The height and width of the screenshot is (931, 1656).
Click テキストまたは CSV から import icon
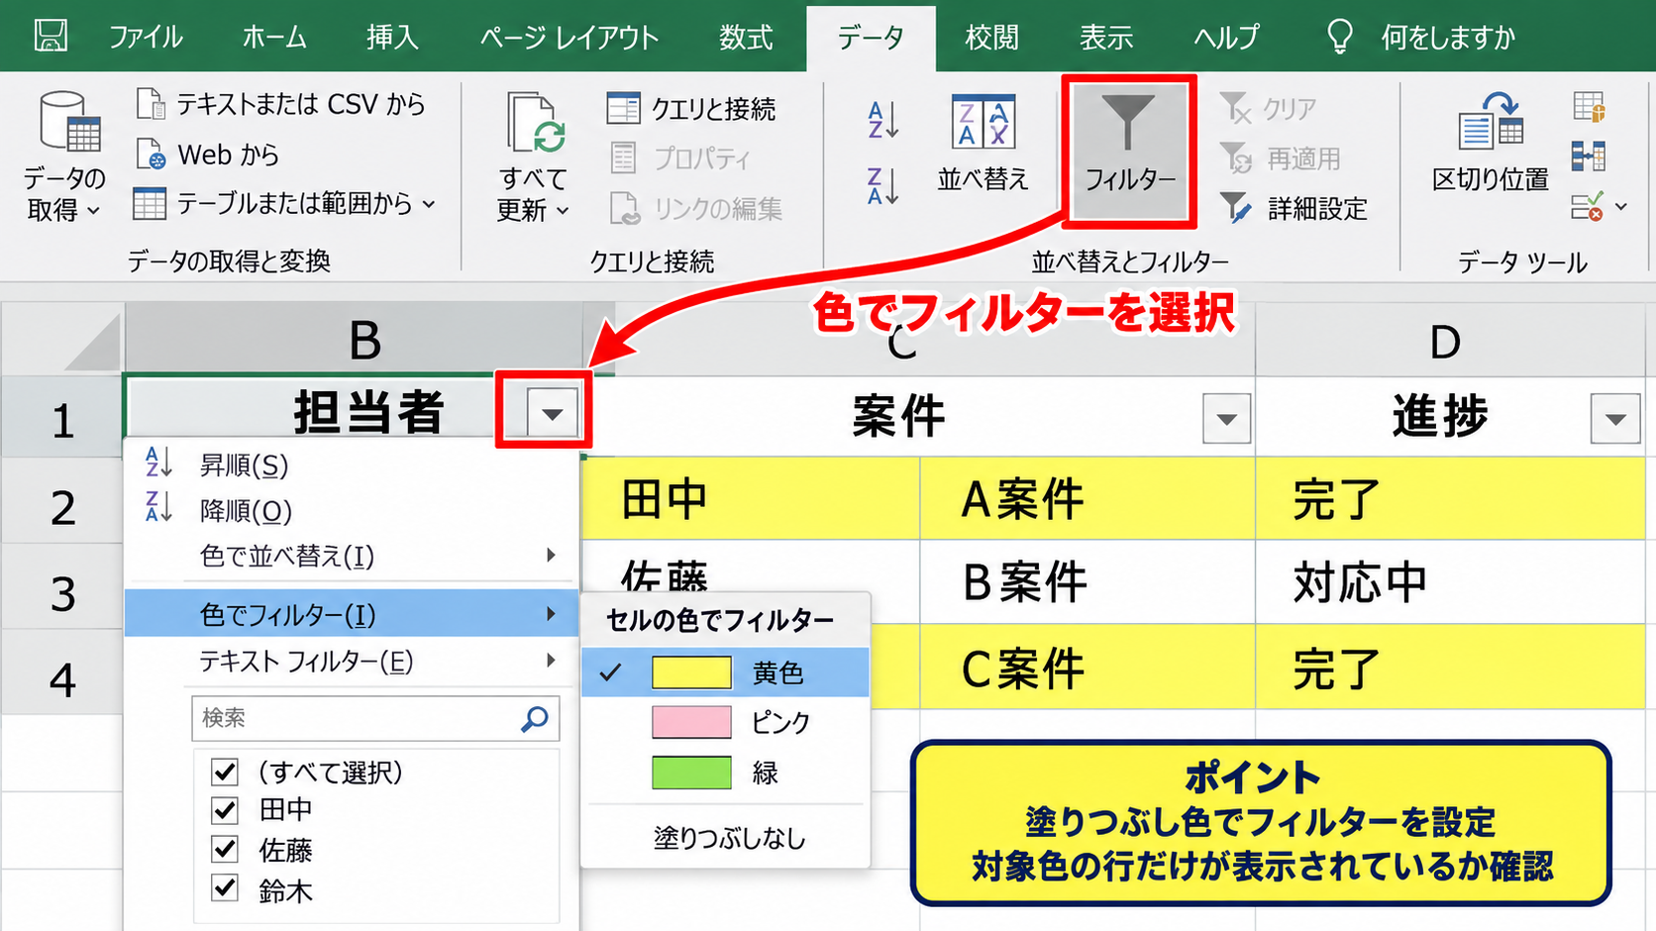tap(151, 103)
